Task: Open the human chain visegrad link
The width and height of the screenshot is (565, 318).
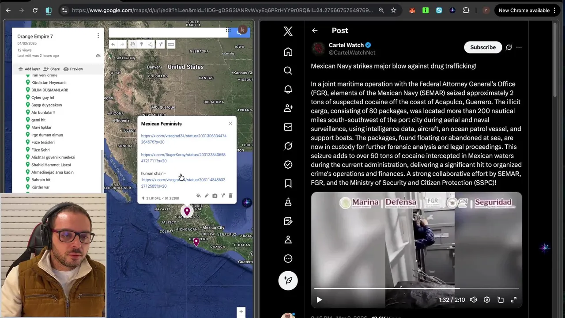Action: tap(183, 183)
